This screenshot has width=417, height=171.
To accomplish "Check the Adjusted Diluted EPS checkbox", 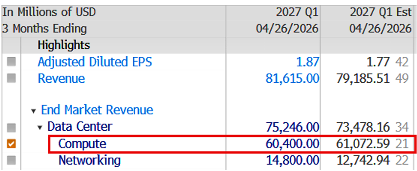I will point(11,62).
